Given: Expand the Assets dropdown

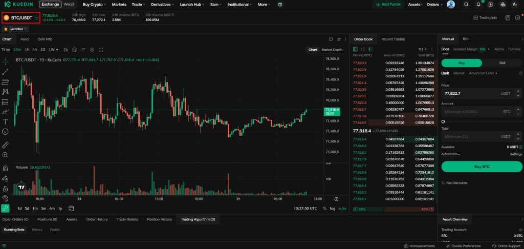Looking at the screenshot, I should [416, 4].
